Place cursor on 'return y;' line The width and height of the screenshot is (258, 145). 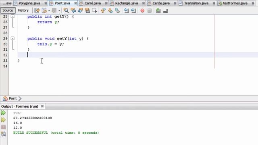48,22
